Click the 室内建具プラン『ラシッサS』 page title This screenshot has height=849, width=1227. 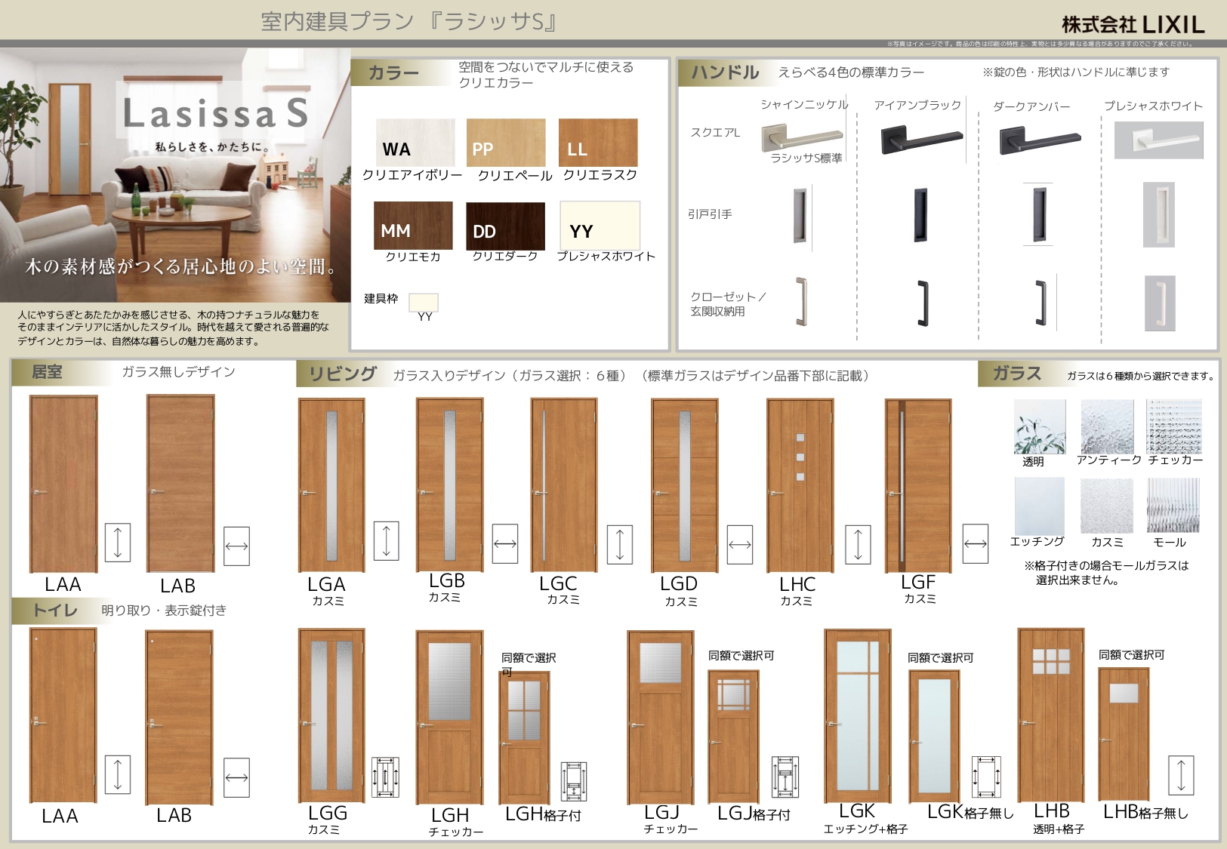point(410,21)
